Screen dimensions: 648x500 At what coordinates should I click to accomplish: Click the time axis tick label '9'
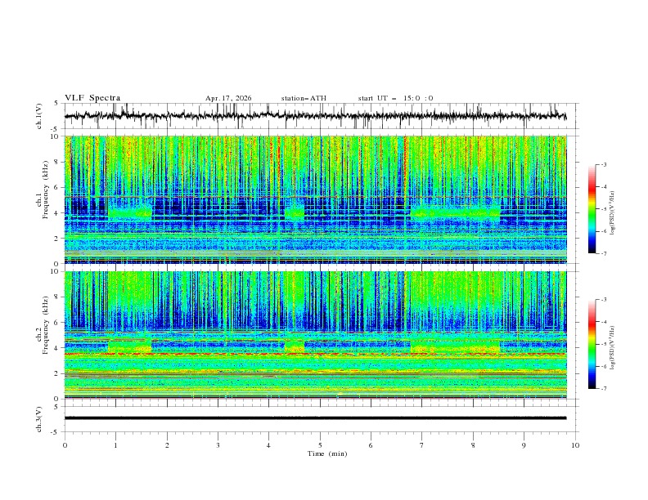(x=524, y=445)
